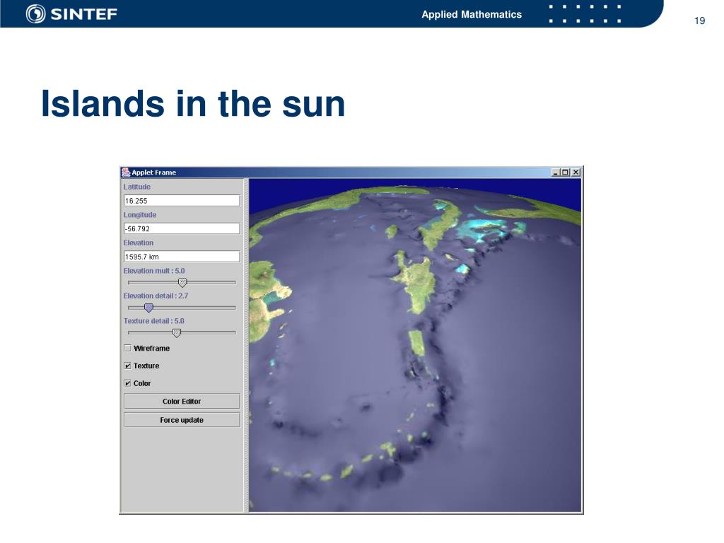Click the 'Elevation mult : 5.0' label

154,271
